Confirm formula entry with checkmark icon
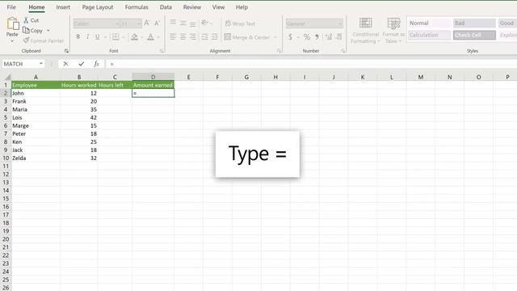Screen dimensions: 517x291 click(x=81, y=64)
